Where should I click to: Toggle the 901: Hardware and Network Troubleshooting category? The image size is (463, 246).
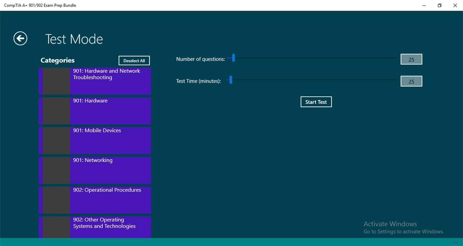pos(95,81)
